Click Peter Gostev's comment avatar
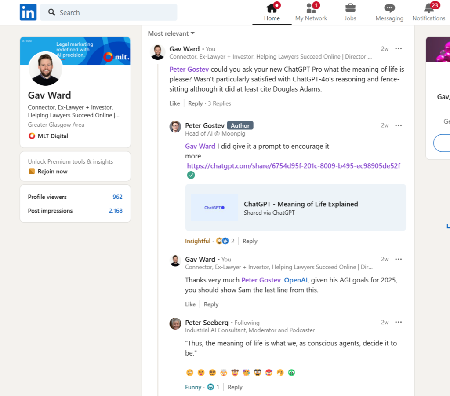Viewport: 450px width, 396px height. click(x=175, y=127)
